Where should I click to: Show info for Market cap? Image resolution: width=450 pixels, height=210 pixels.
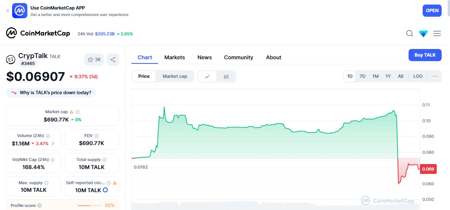point(78,112)
